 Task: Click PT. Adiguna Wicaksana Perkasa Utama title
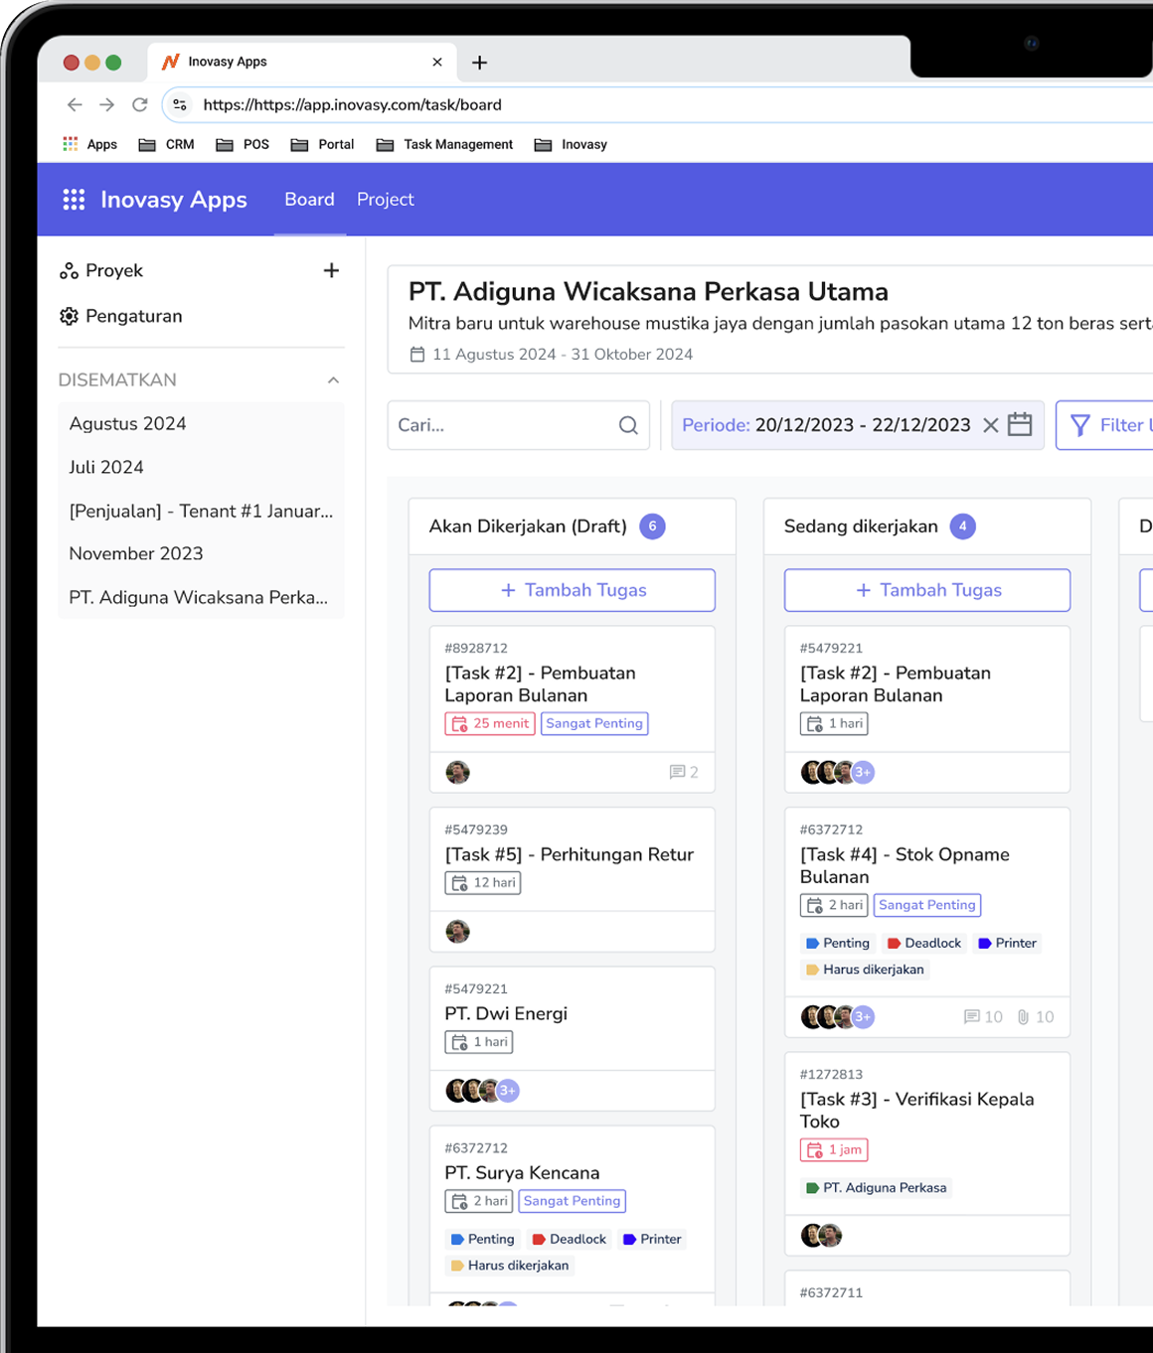pyautogui.click(x=648, y=291)
